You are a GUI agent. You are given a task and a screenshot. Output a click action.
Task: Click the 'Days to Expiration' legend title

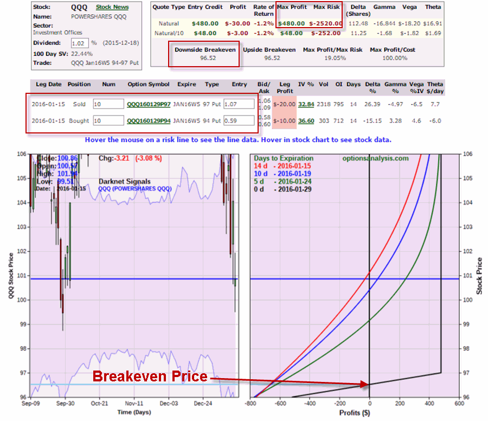pyautogui.click(x=284, y=158)
